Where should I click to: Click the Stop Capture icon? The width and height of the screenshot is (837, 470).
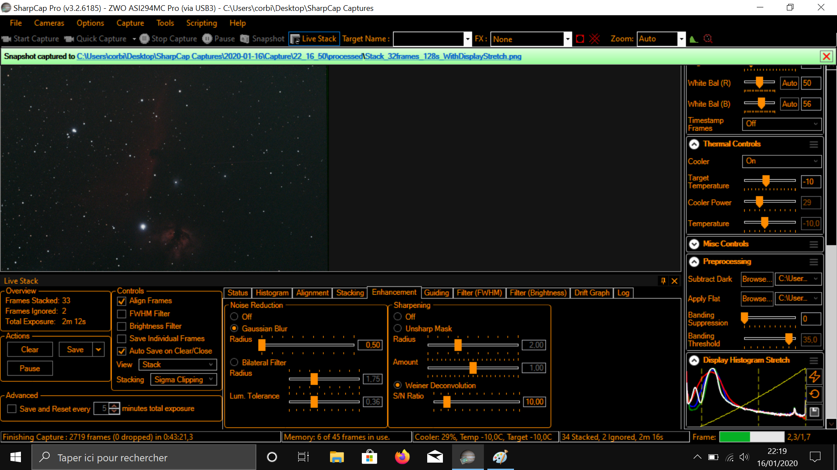145,39
